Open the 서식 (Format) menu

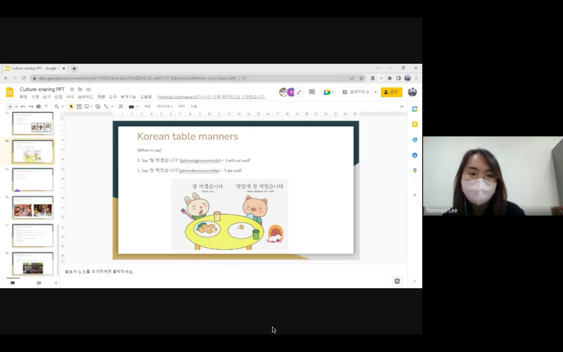pyautogui.click(x=70, y=97)
